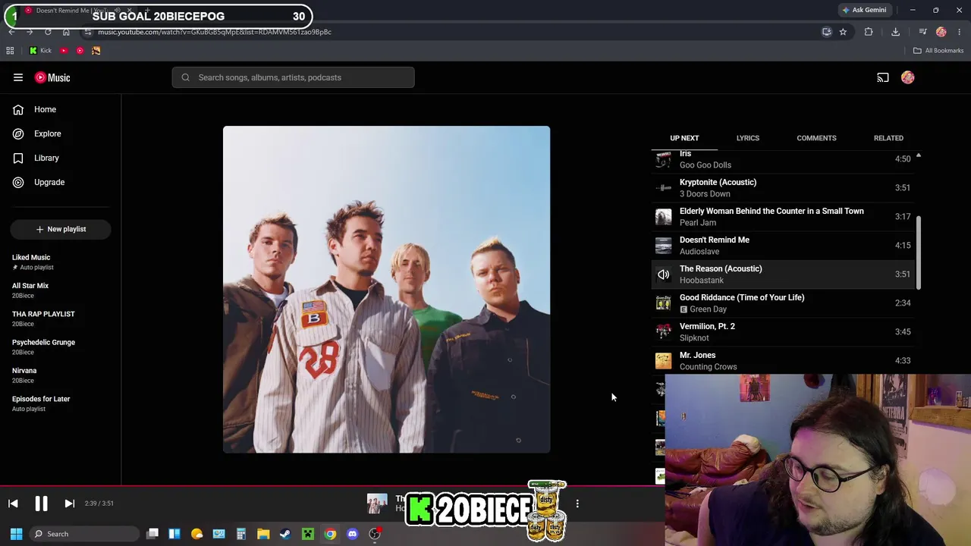Click the Windows taskbar Search box
Screen dimensions: 971x546
click(84, 534)
